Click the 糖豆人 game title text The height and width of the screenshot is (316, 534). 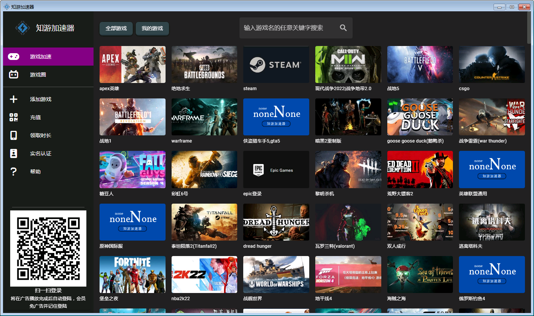click(x=107, y=193)
